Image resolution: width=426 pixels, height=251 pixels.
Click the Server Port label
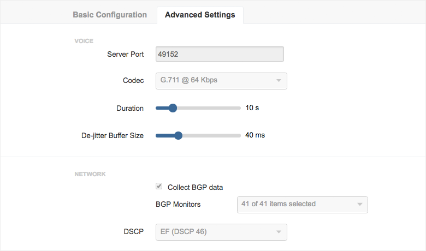point(125,54)
